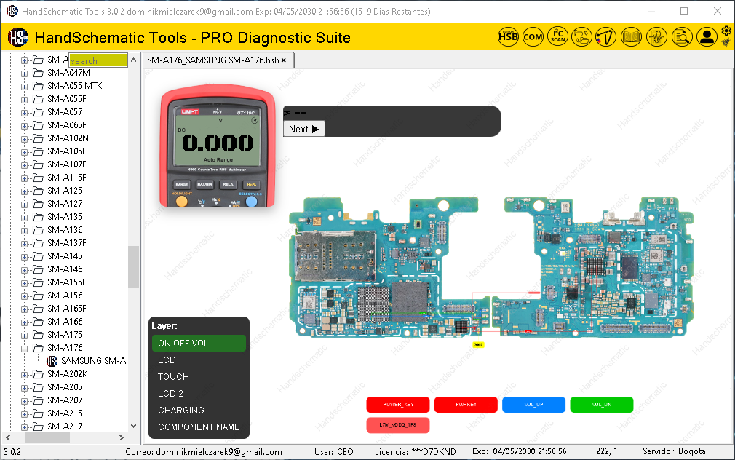Click the red POWER_KEY signal button
Image resolution: width=735 pixels, height=460 pixels.
(398, 405)
